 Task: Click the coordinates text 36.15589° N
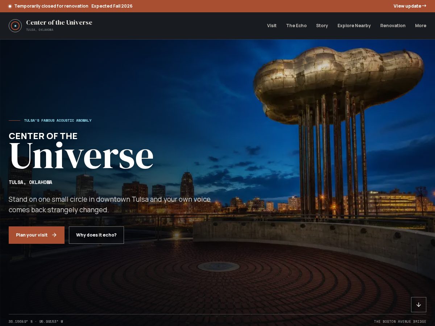pyautogui.click(x=21, y=322)
